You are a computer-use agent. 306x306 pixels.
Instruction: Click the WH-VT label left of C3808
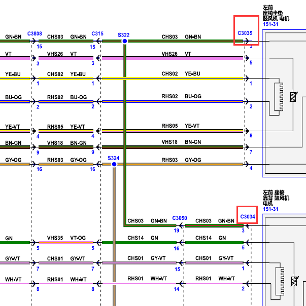(x=13, y=280)
